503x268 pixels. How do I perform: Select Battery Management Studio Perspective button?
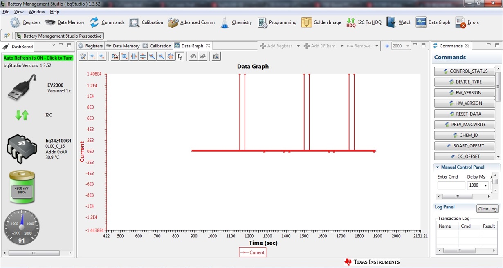click(59, 36)
